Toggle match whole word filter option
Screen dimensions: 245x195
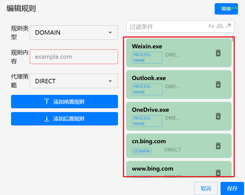click(x=220, y=26)
